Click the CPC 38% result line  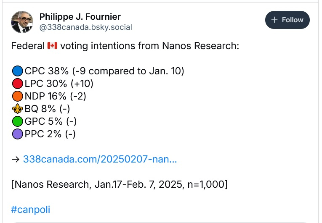point(104,71)
